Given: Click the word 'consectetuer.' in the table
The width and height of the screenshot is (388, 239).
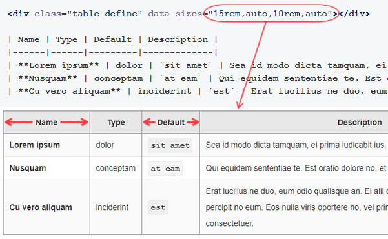Looking at the screenshot, I should [x=230, y=223].
